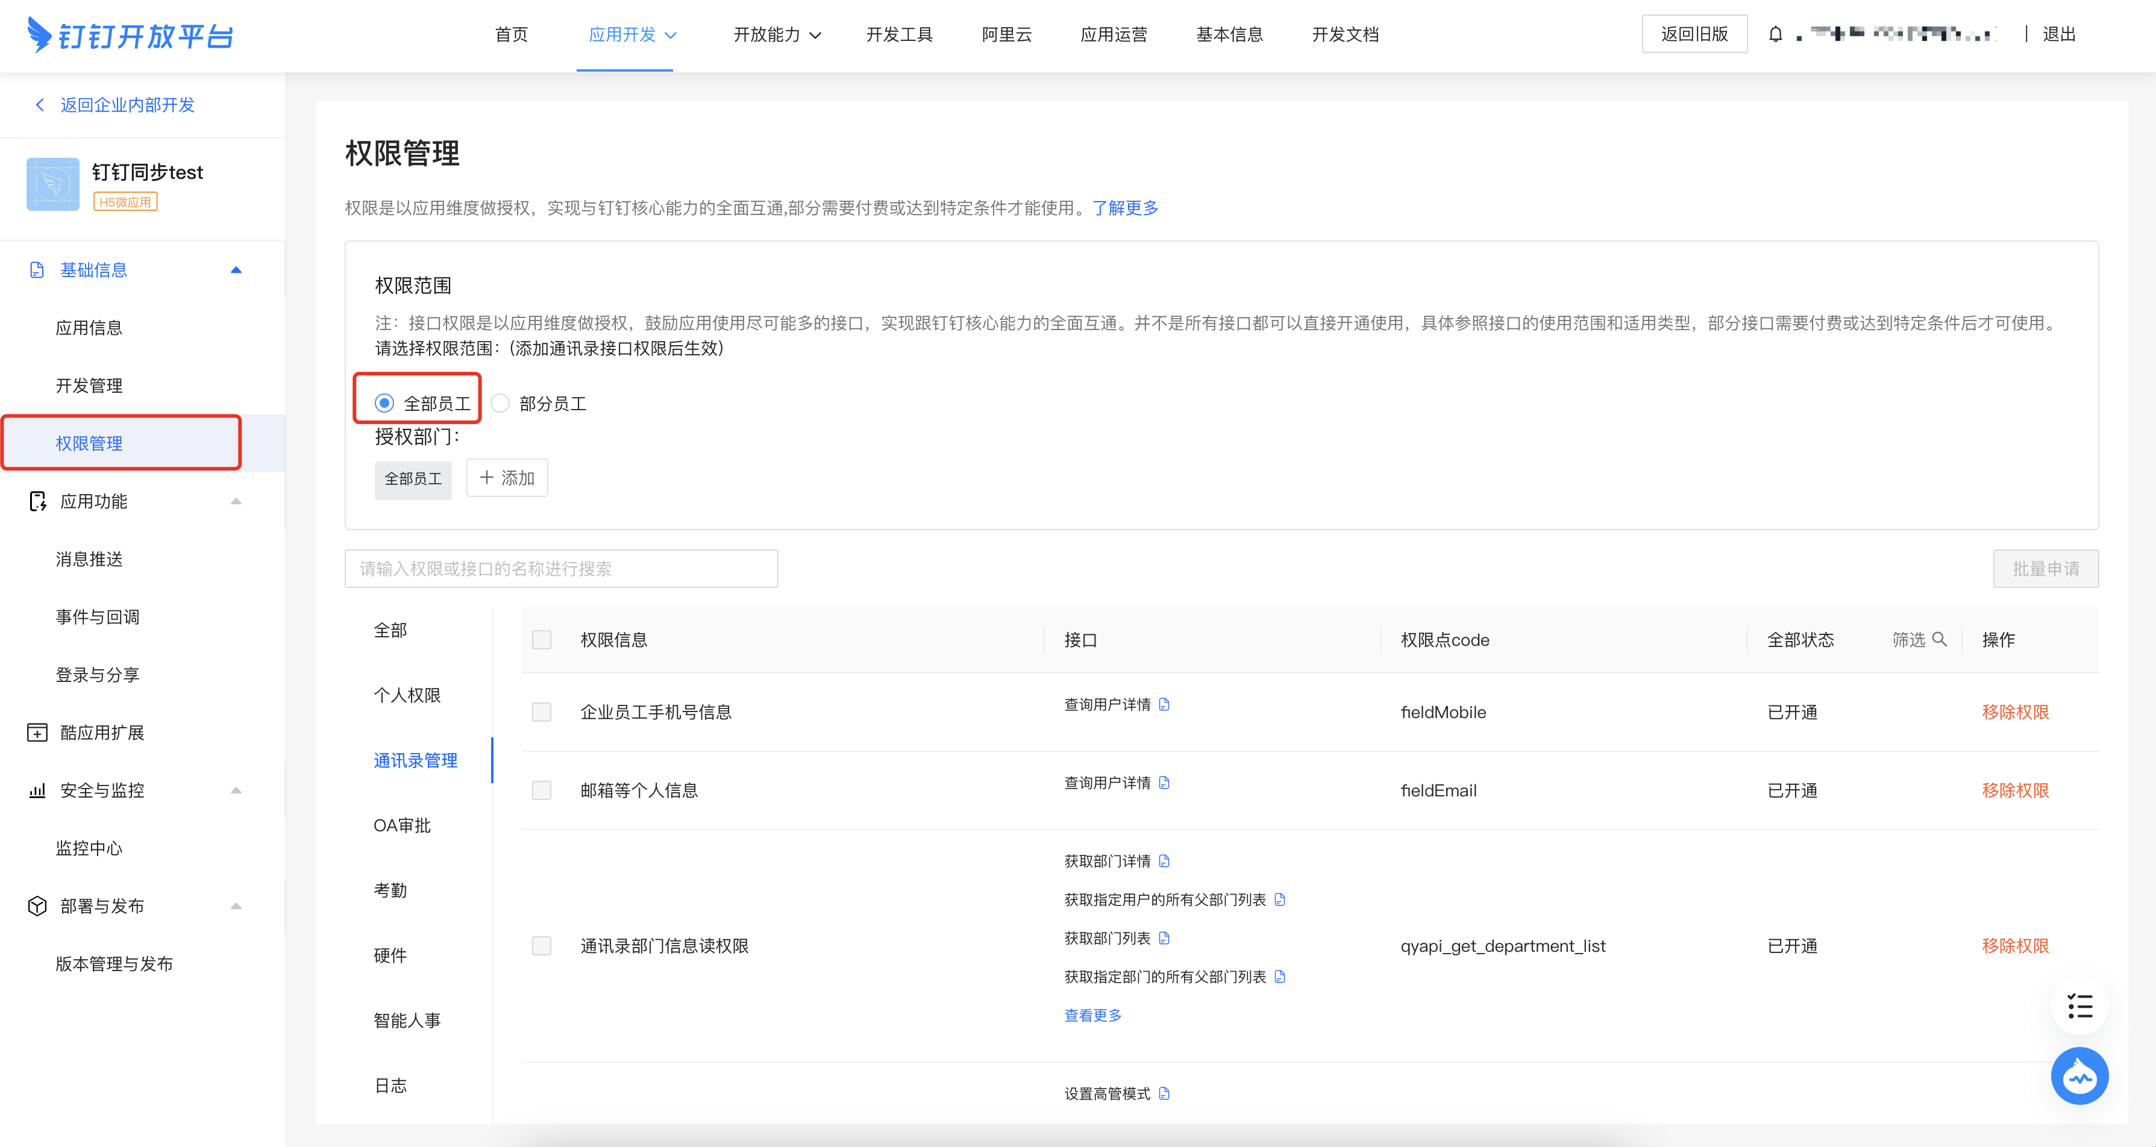2156x1147 pixels.
Task: Open 权限管理 in sidebar
Action: (89, 443)
